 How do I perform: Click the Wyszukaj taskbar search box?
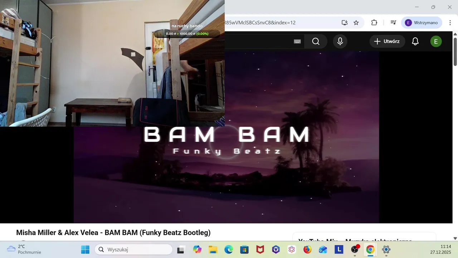click(133, 250)
